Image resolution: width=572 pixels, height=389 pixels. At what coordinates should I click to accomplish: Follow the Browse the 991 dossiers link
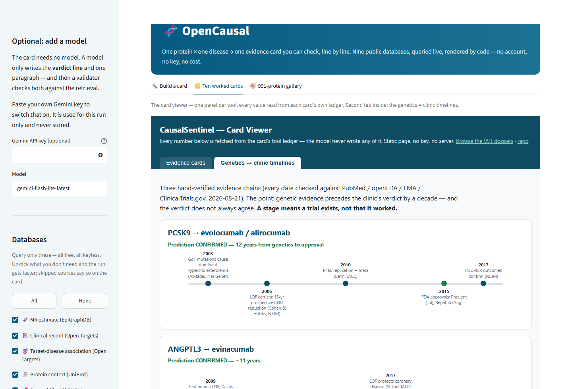point(485,141)
